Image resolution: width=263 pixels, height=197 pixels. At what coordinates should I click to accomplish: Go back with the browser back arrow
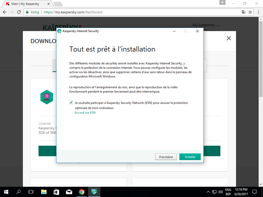pyautogui.click(x=5, y=12)
